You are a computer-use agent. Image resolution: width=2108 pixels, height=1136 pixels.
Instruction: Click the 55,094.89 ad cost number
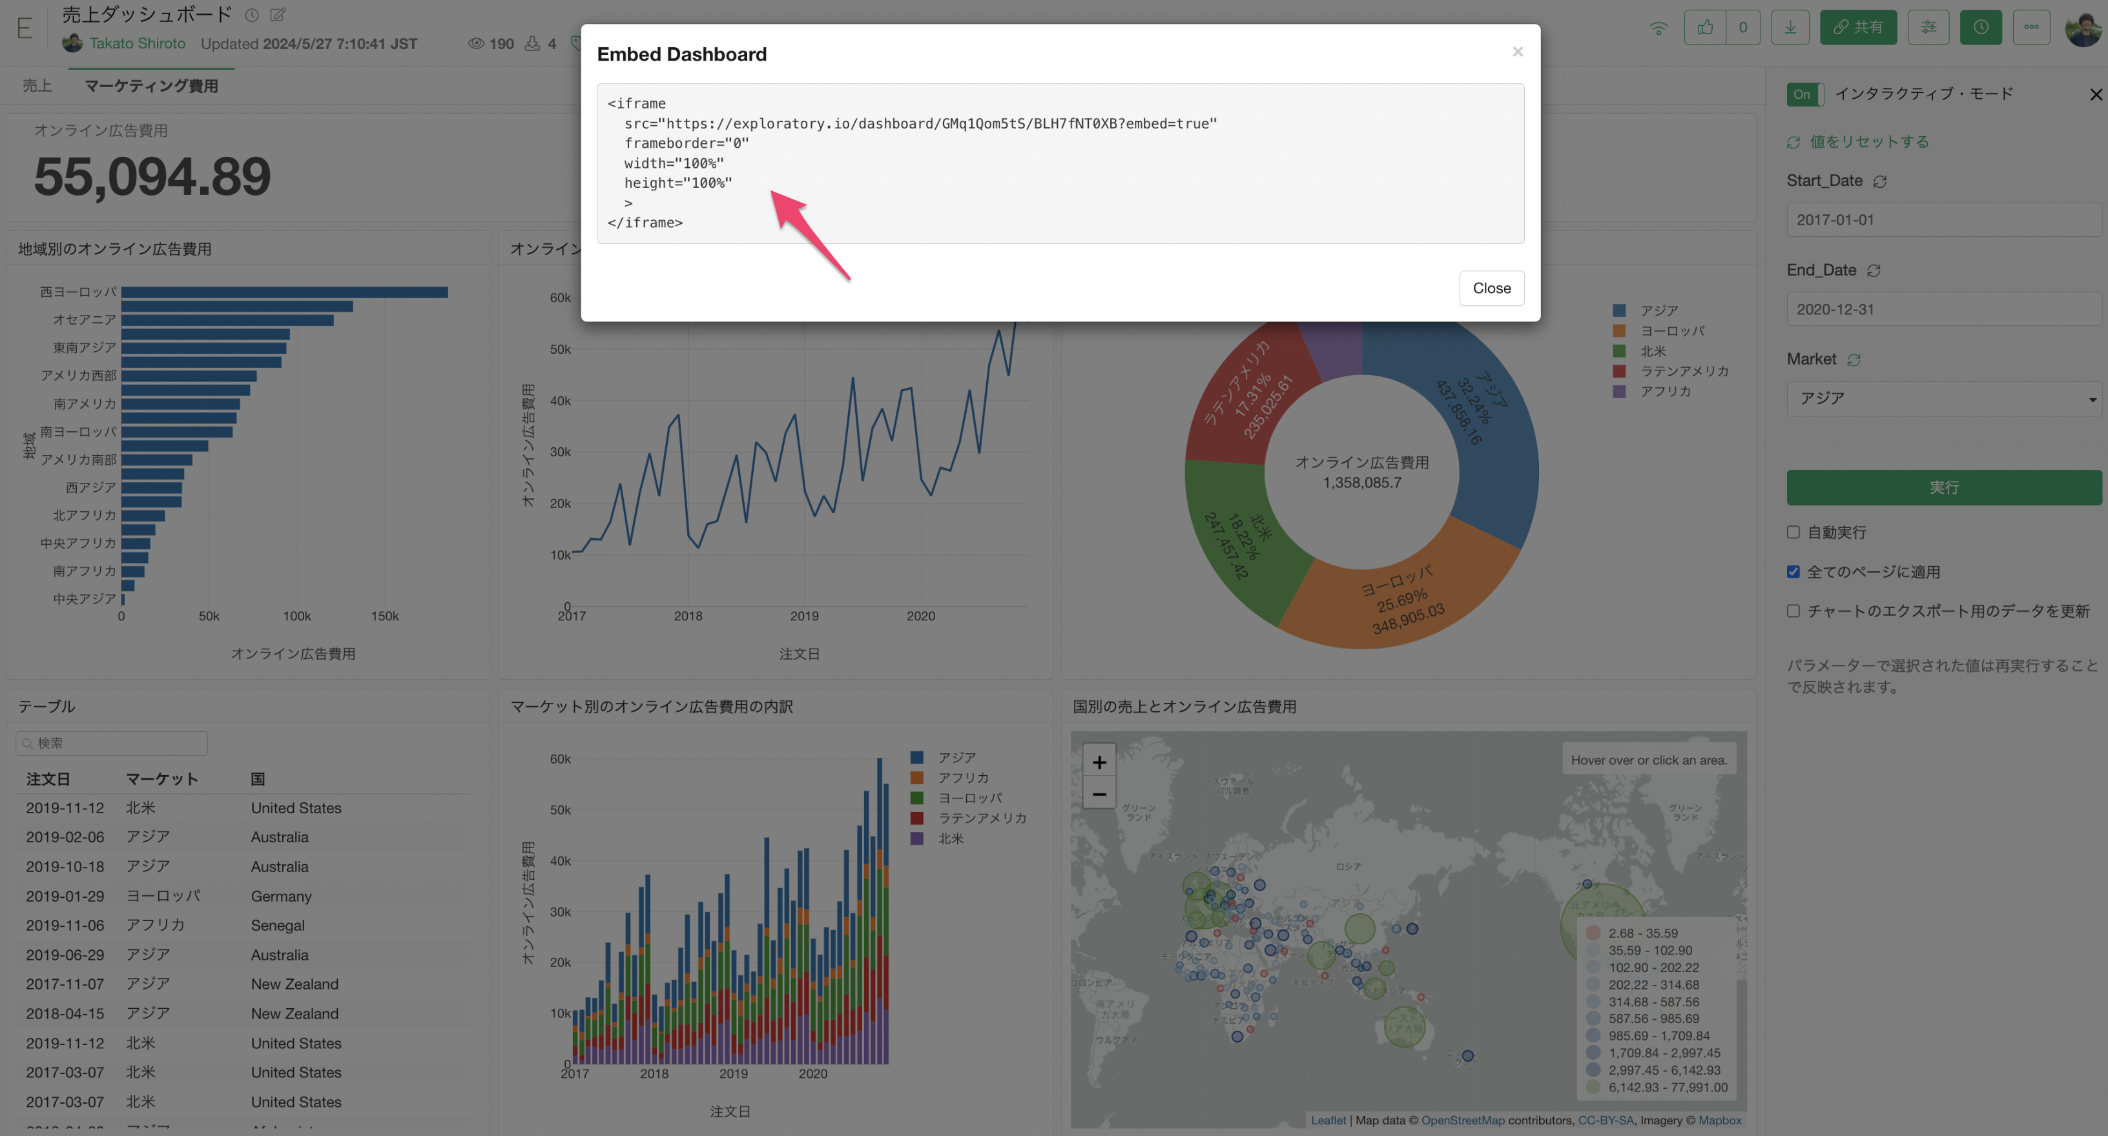(152, 177)
